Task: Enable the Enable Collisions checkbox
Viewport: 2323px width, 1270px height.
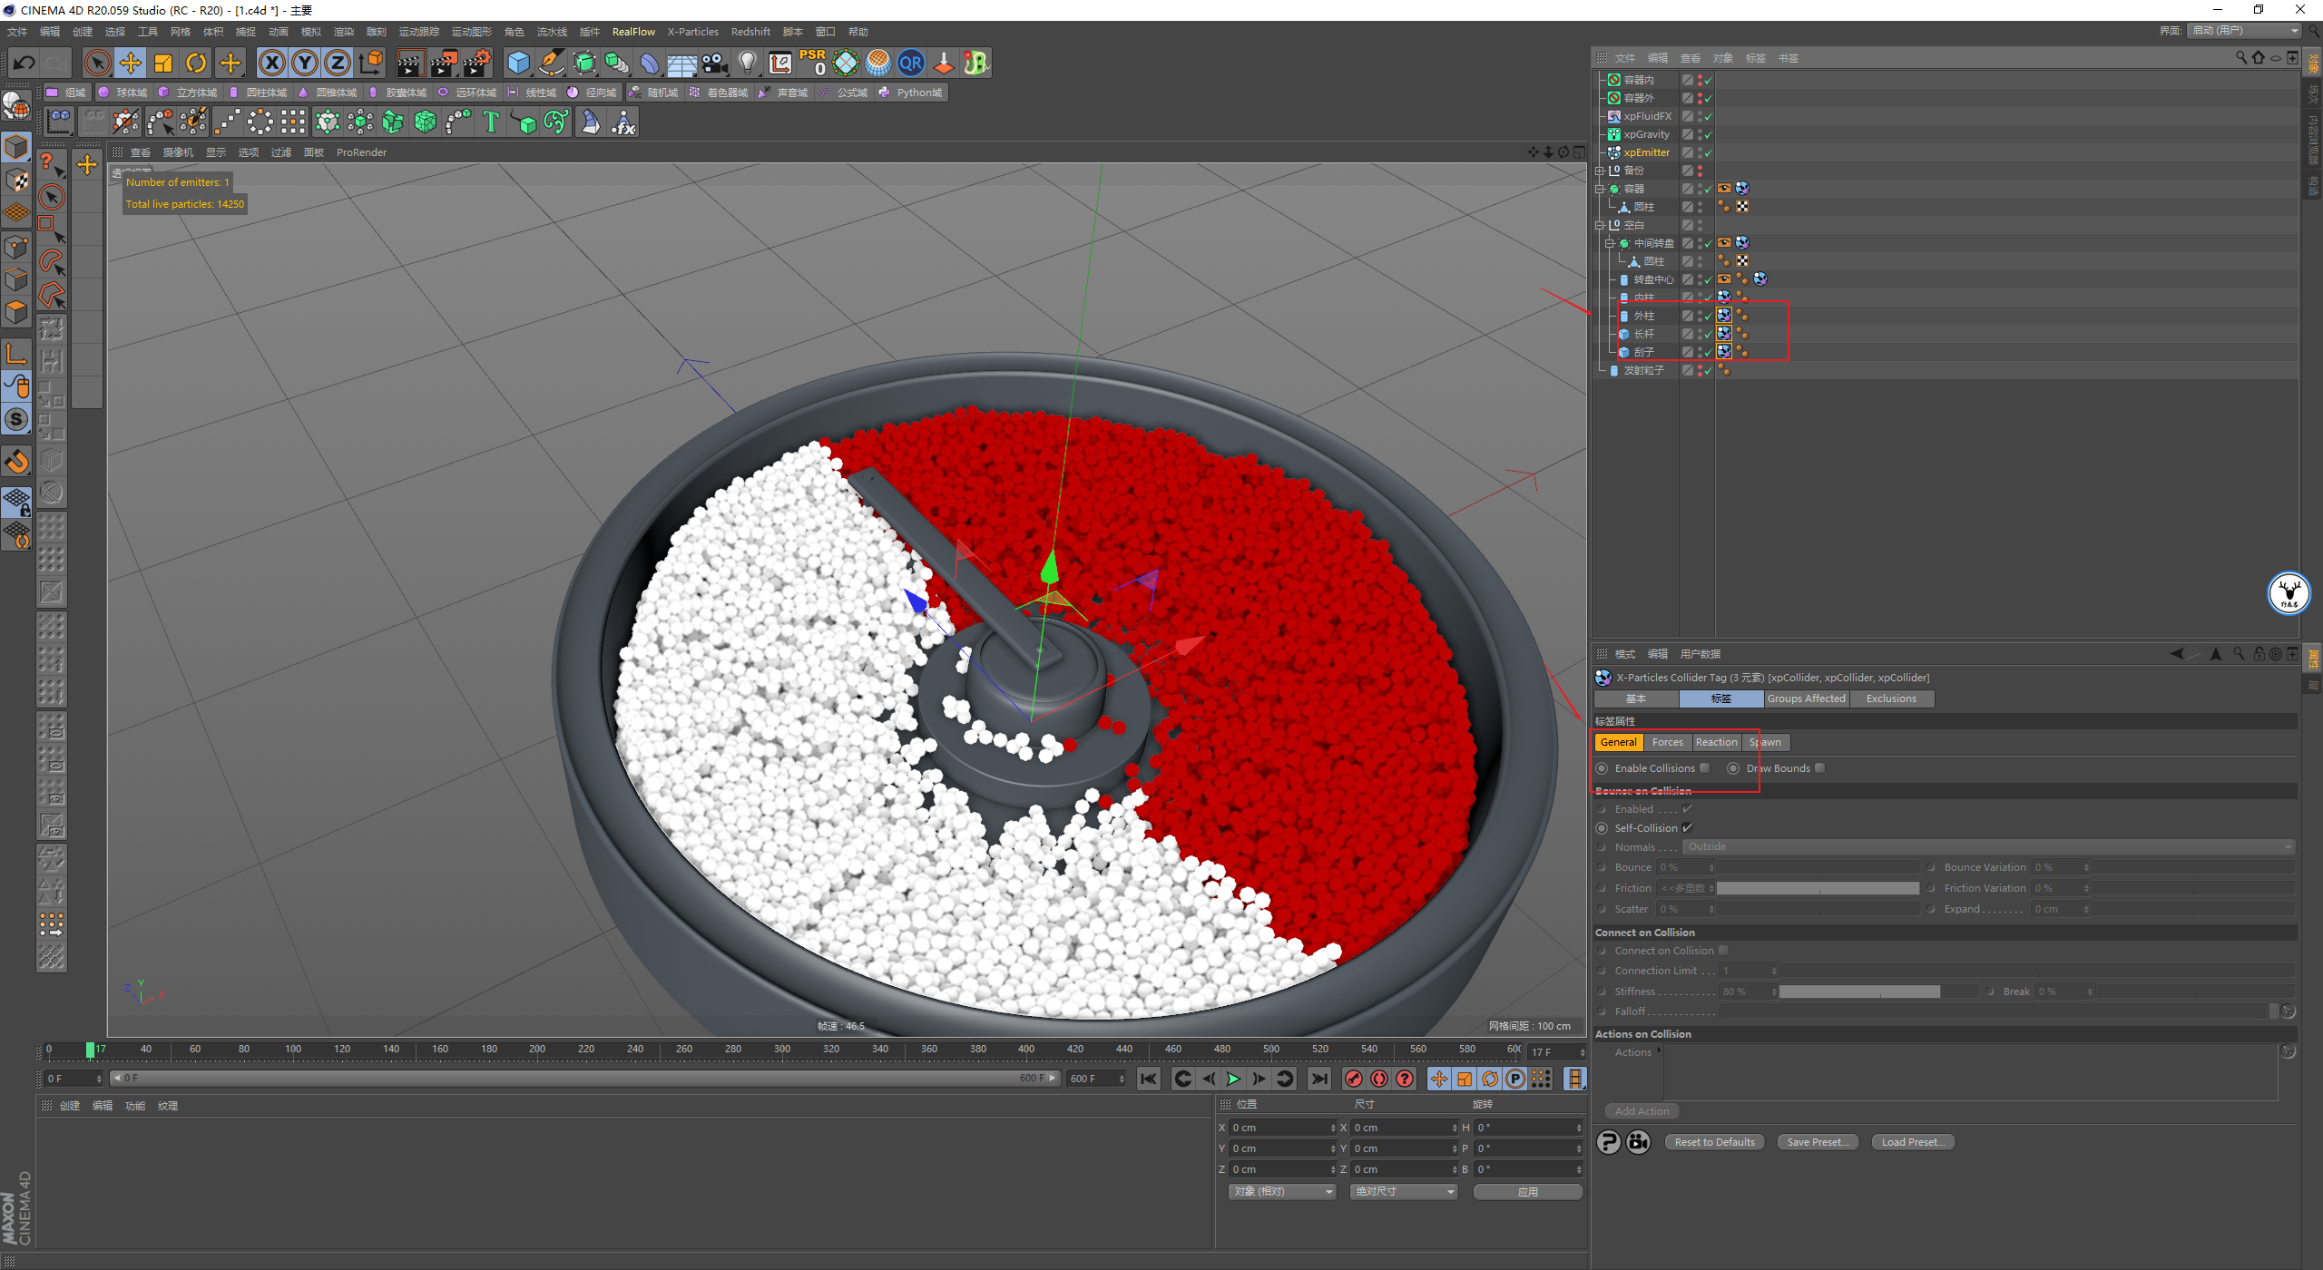Action: (1704, 768)
